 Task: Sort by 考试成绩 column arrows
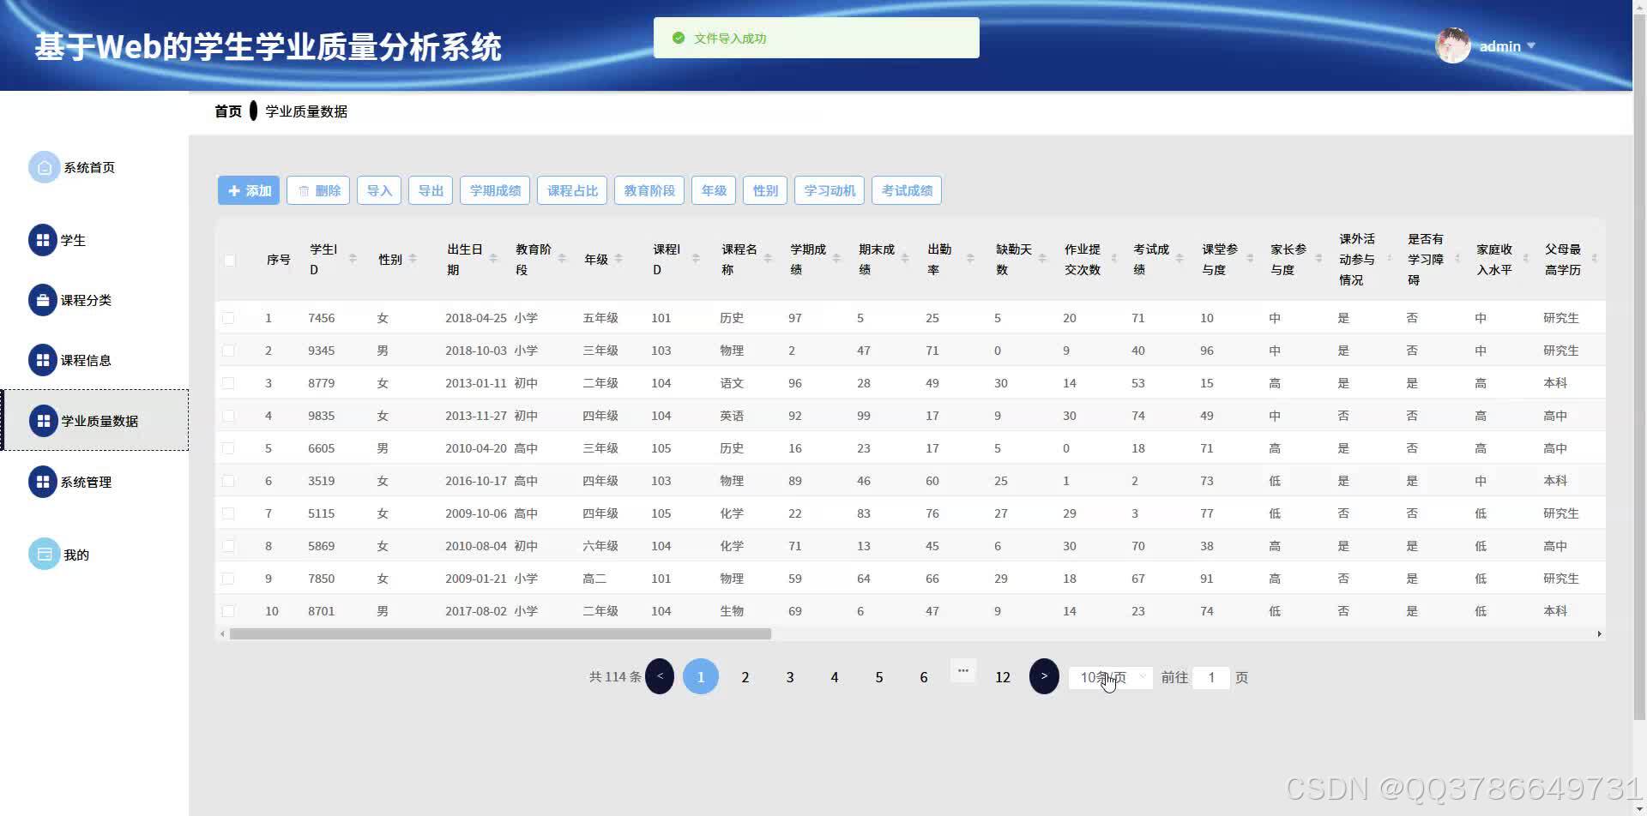1179,259
